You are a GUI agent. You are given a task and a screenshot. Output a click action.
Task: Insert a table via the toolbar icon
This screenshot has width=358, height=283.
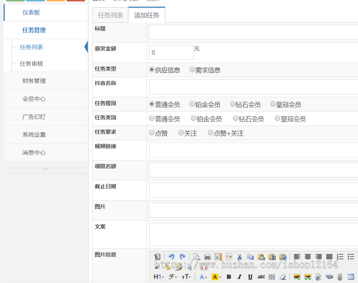(x=351, y=277)
